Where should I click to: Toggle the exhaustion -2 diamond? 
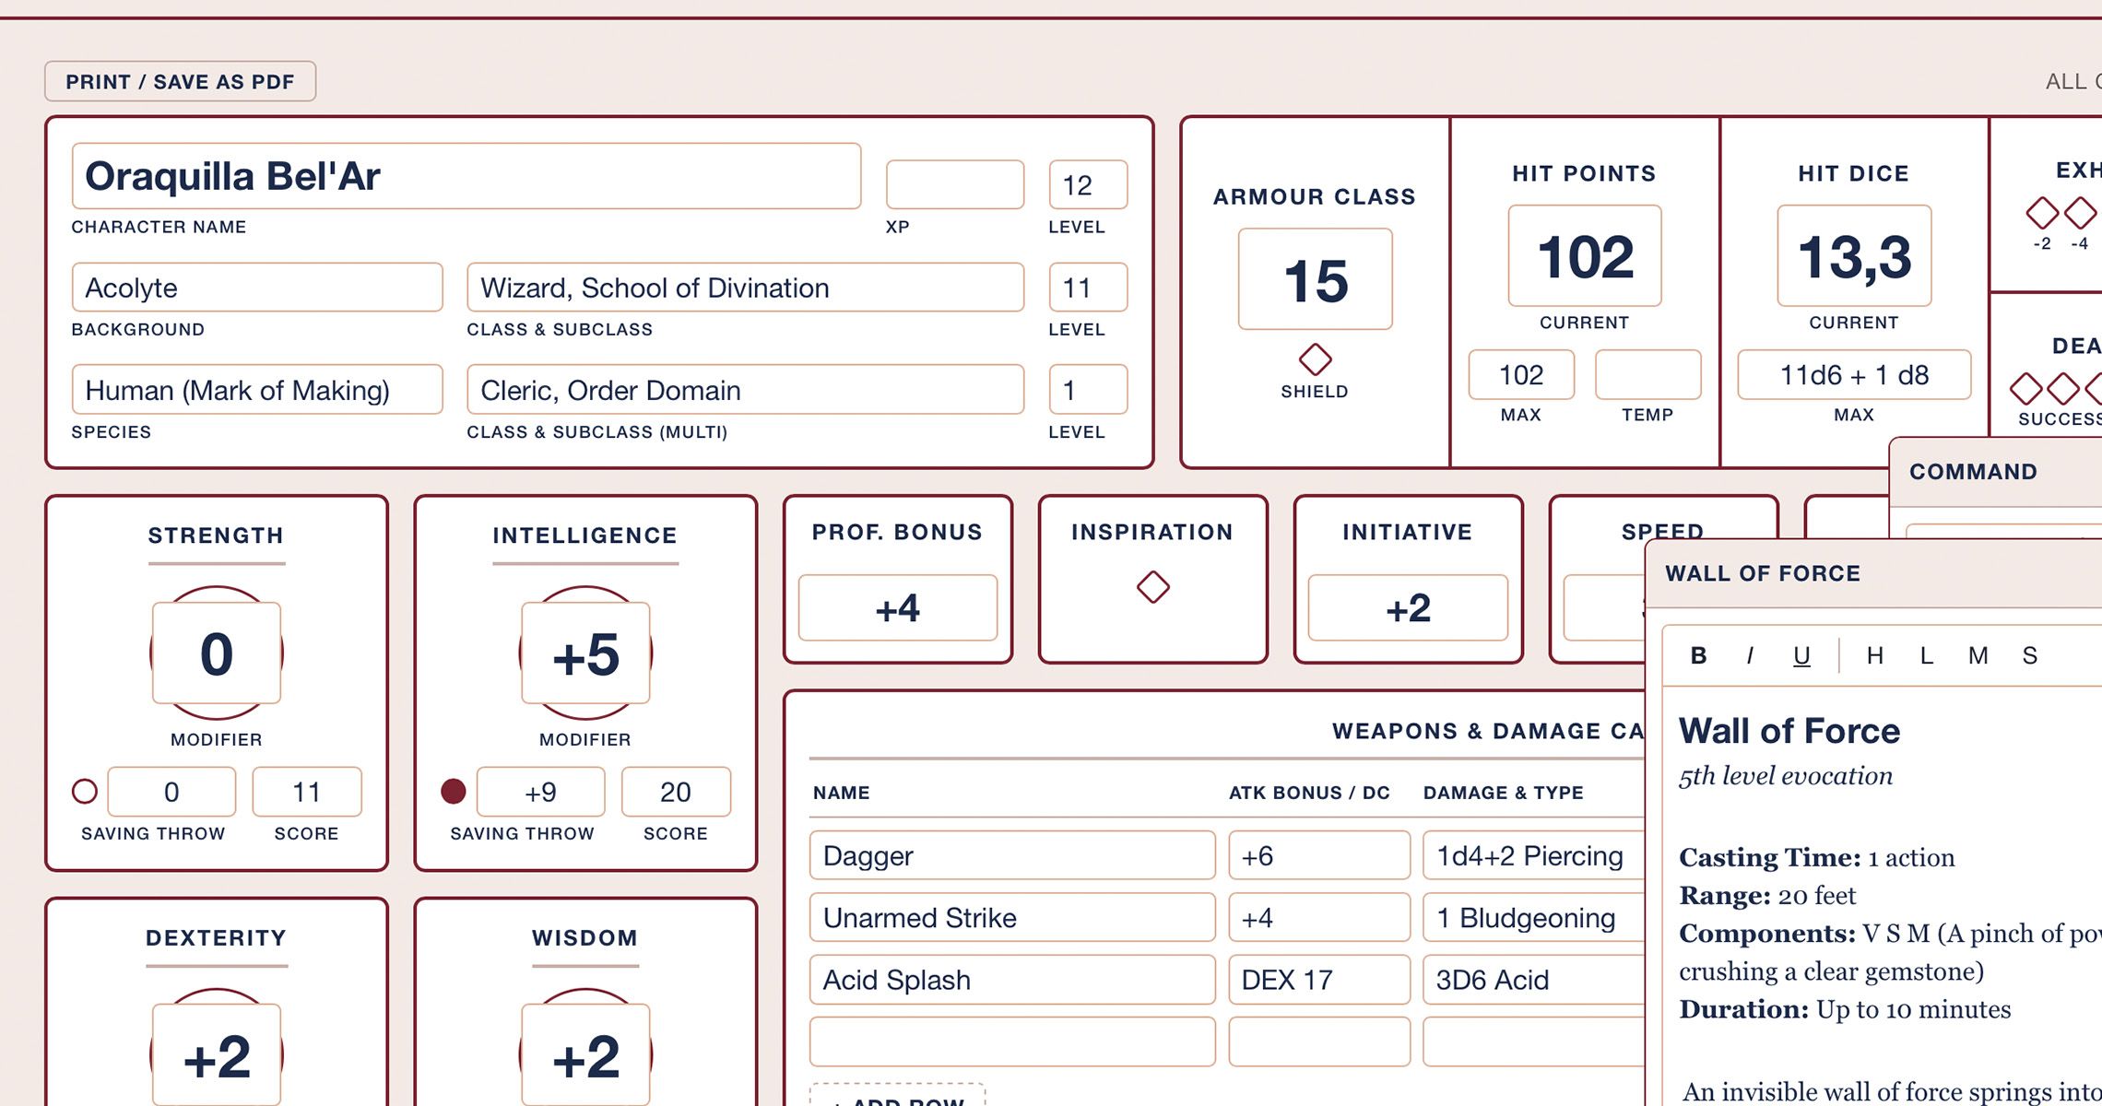click(x=2042, y=213)
